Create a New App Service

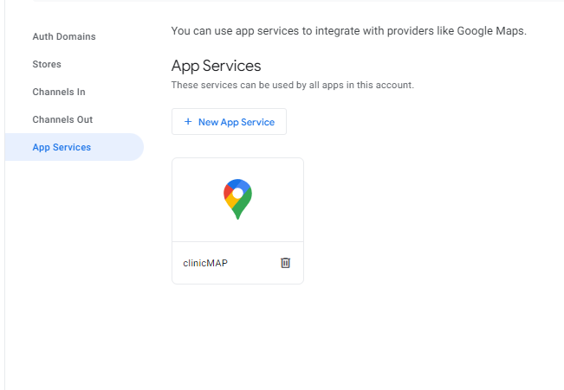pyautogui.click(x=229, y=122)
